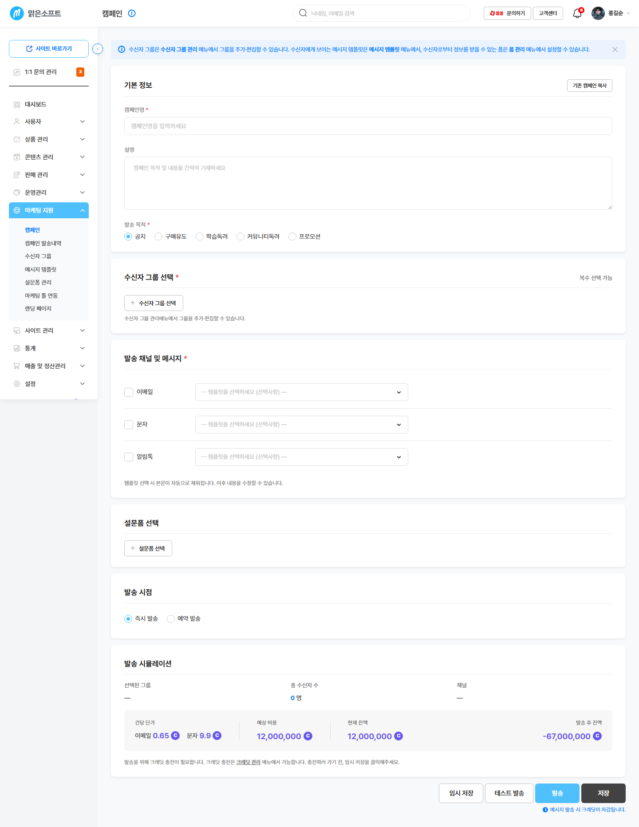Click the 설정 gear icon
Image resolution: width=639 pixels, height=827 pixels.
pos(17,384)
